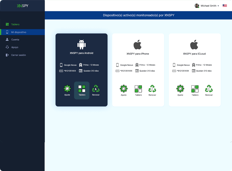Viewport: 232px width, 171px height.
Task: Click Renovar recycle icon on iPhone card
Action: point(152,89)
